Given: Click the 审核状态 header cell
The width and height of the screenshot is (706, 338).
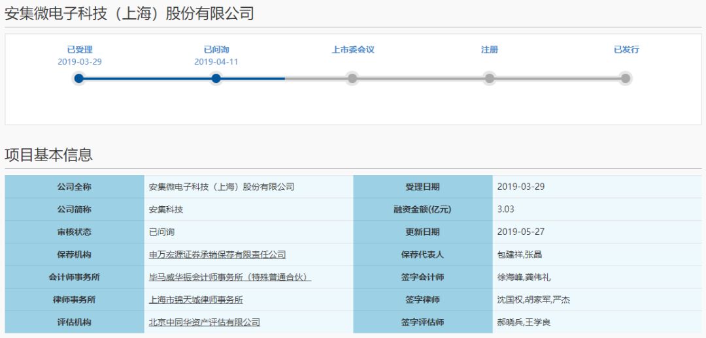Looking at the screenshot, I should (75, 232).
